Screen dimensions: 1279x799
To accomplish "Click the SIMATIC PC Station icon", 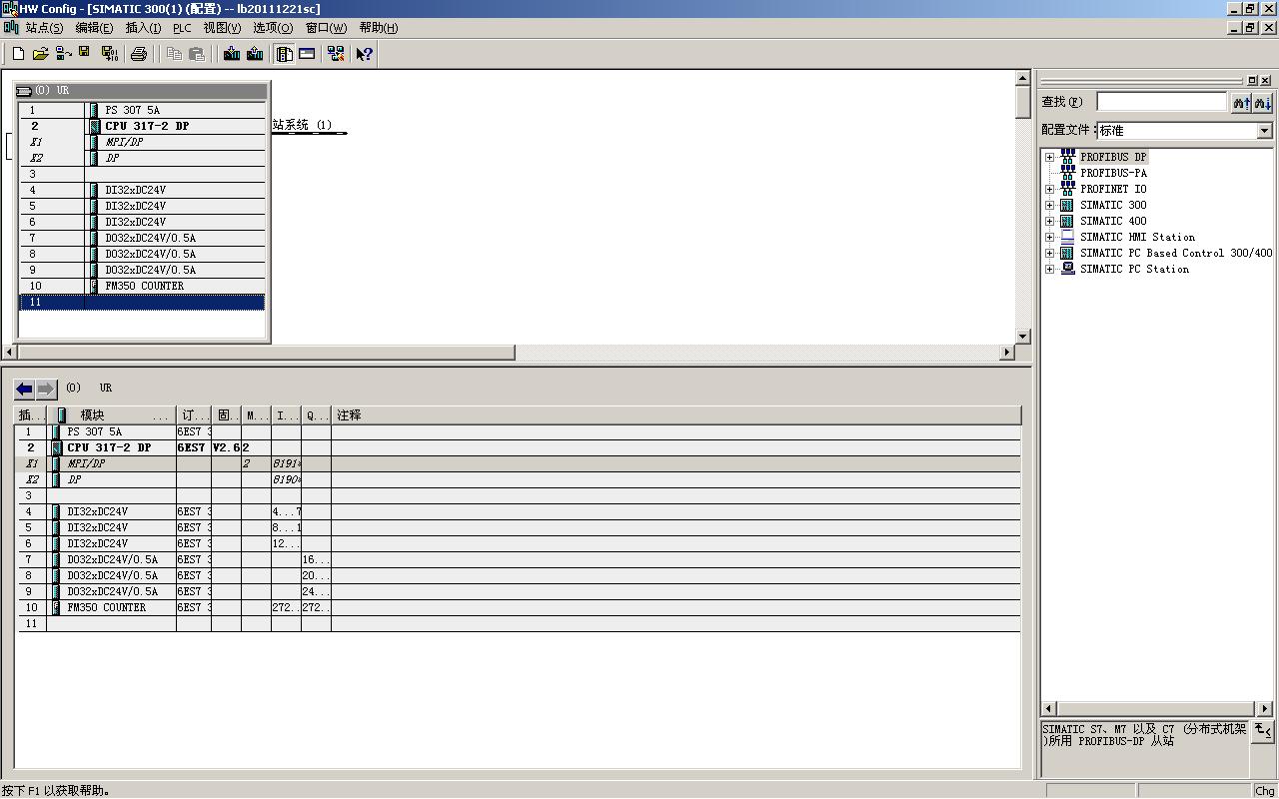I will point(1067,269).
